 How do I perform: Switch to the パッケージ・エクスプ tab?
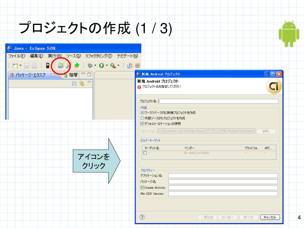[x=31, y=75]
